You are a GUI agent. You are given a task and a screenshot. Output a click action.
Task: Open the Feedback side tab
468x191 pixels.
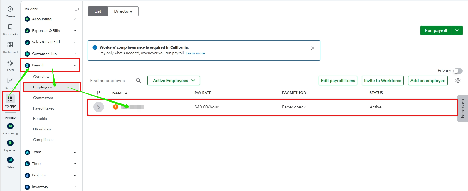pyautogui.click(x=463, y=108)
